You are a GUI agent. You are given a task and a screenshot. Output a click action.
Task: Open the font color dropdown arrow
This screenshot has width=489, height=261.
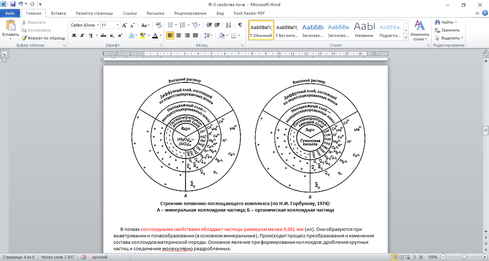tap(160, 35)
